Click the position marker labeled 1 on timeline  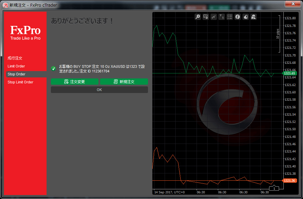[x=274, y=188]
